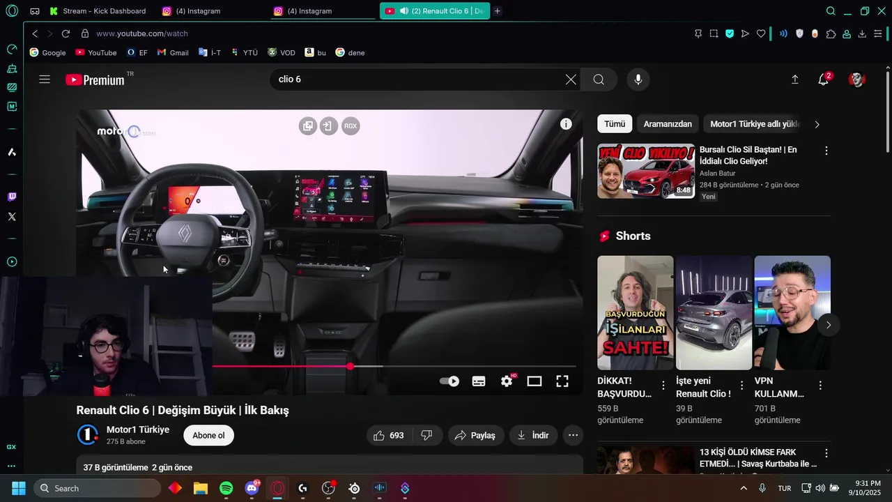
Task: Subscribe with the Abone ol button
Action: (x=208, y=435)
